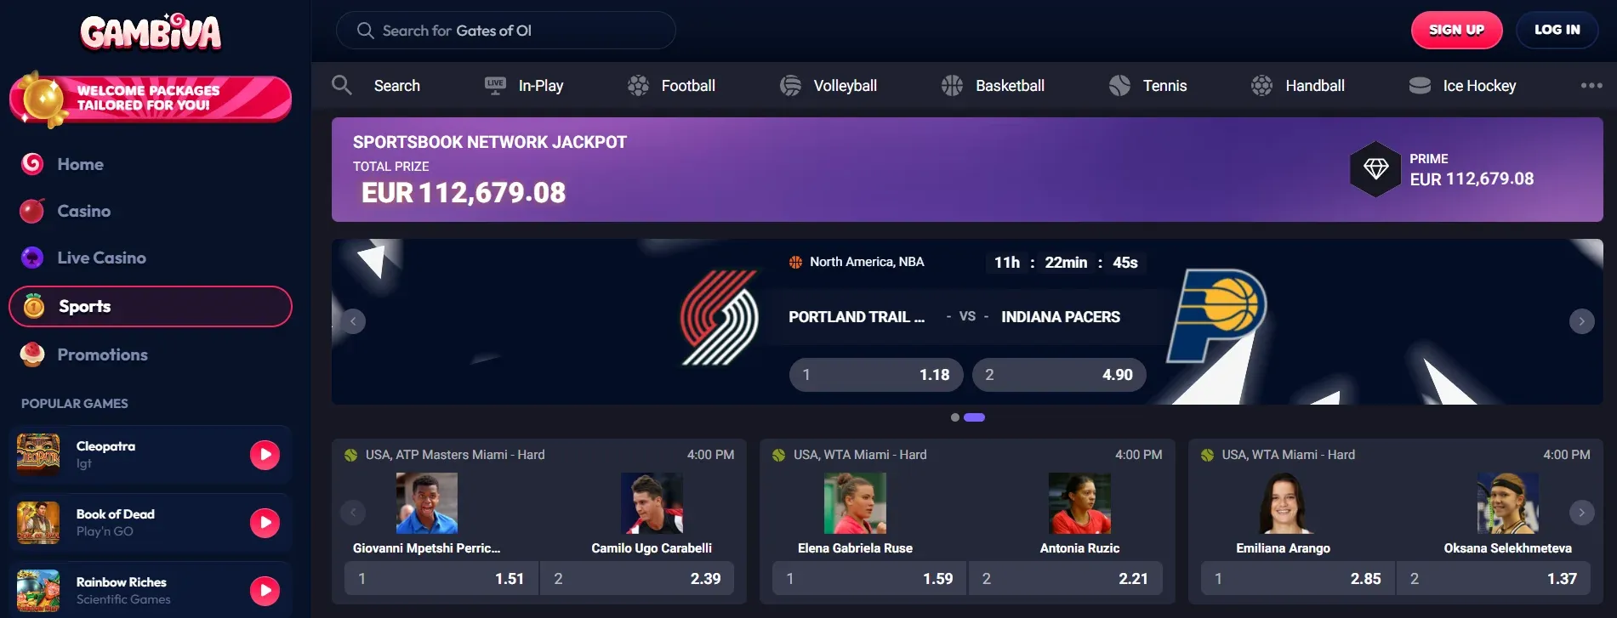Open the Casino section
Viewport: 1617px width, 618px height.
[83, 211]
